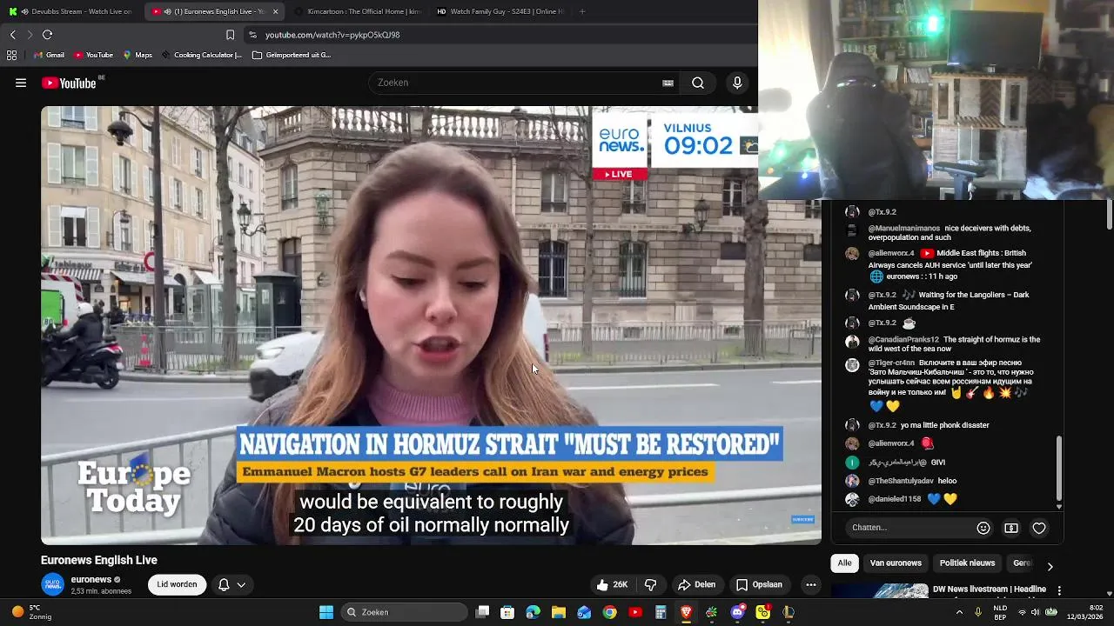Select the Van euronews filter chip
Screen dimensions: 1114x626
click(896, 563)
